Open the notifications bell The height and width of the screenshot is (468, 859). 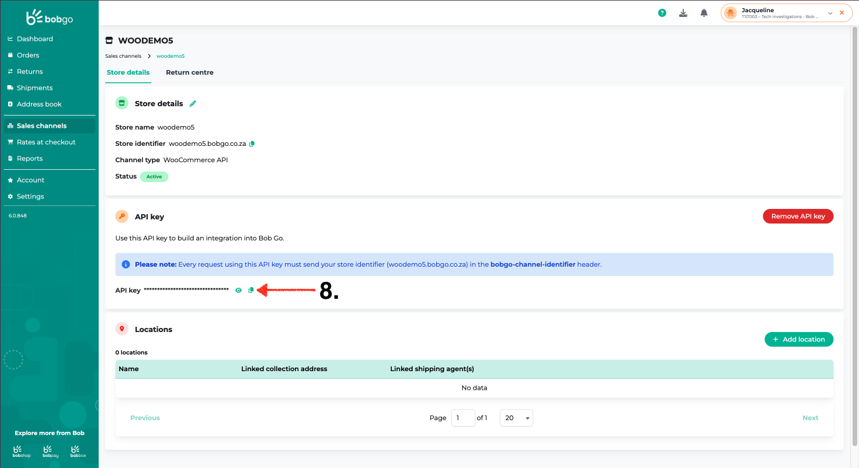click(x=704, y=13)
